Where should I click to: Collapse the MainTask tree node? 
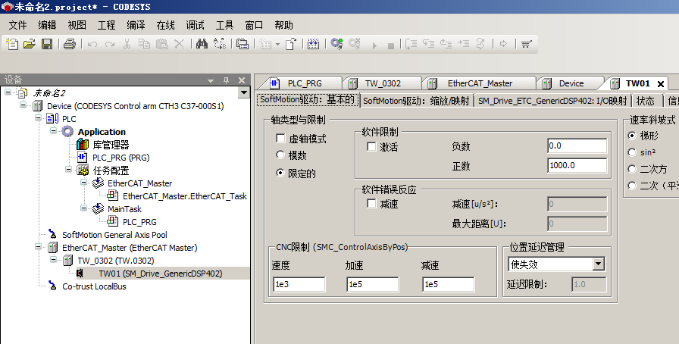[x=84, y=208]
